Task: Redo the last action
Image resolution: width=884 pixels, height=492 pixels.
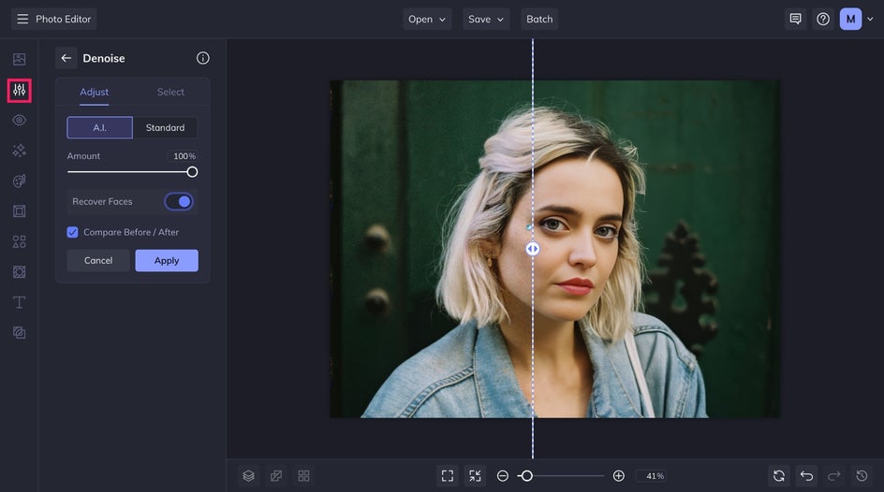Action: pyautogui.click(x=834, y=476)
